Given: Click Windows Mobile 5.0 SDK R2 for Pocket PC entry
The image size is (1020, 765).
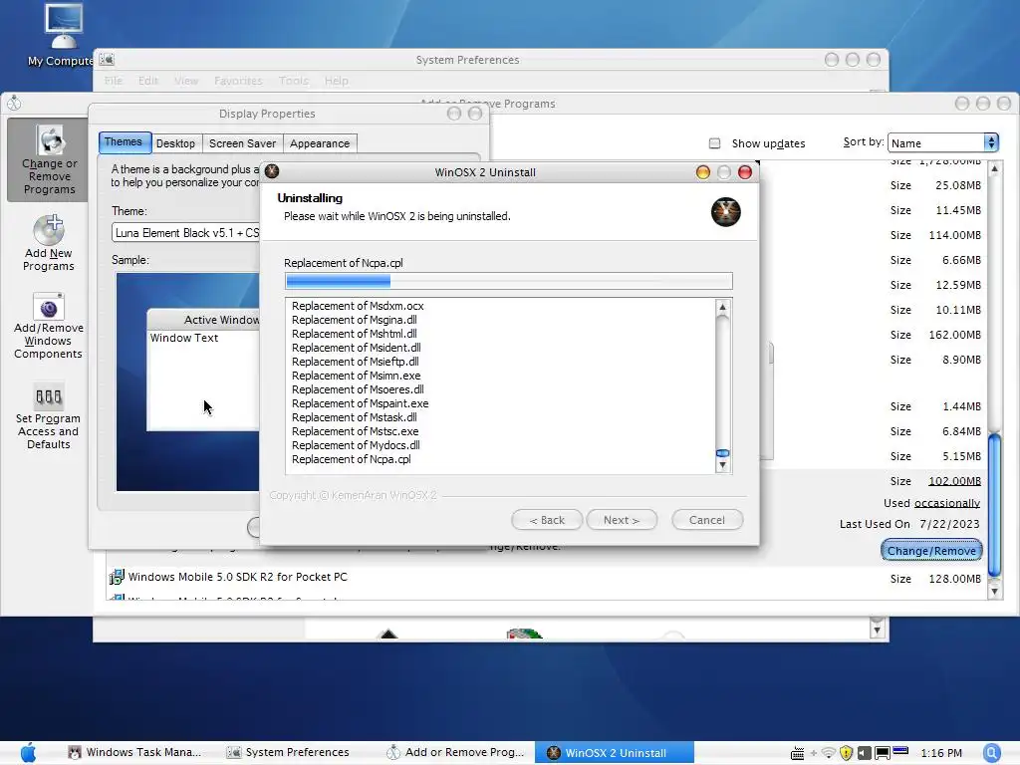Looking at the screenshot, I should (x=237, y=577).
